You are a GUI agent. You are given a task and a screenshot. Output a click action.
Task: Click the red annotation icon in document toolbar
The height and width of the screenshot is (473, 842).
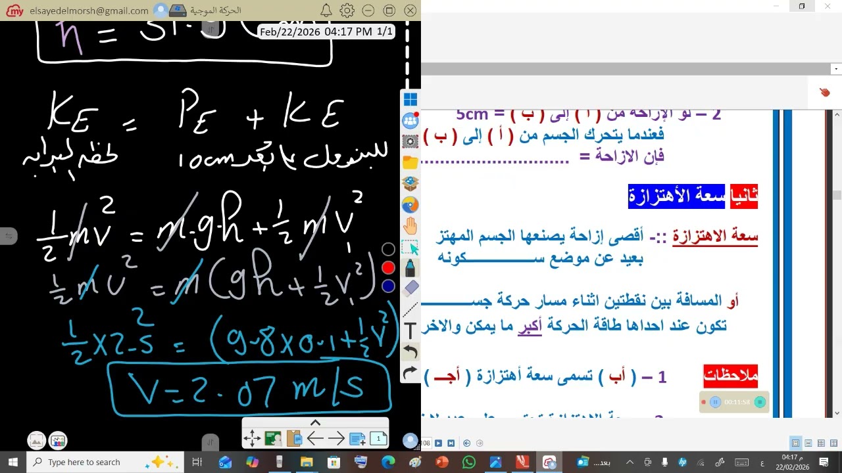coord(825,93)
